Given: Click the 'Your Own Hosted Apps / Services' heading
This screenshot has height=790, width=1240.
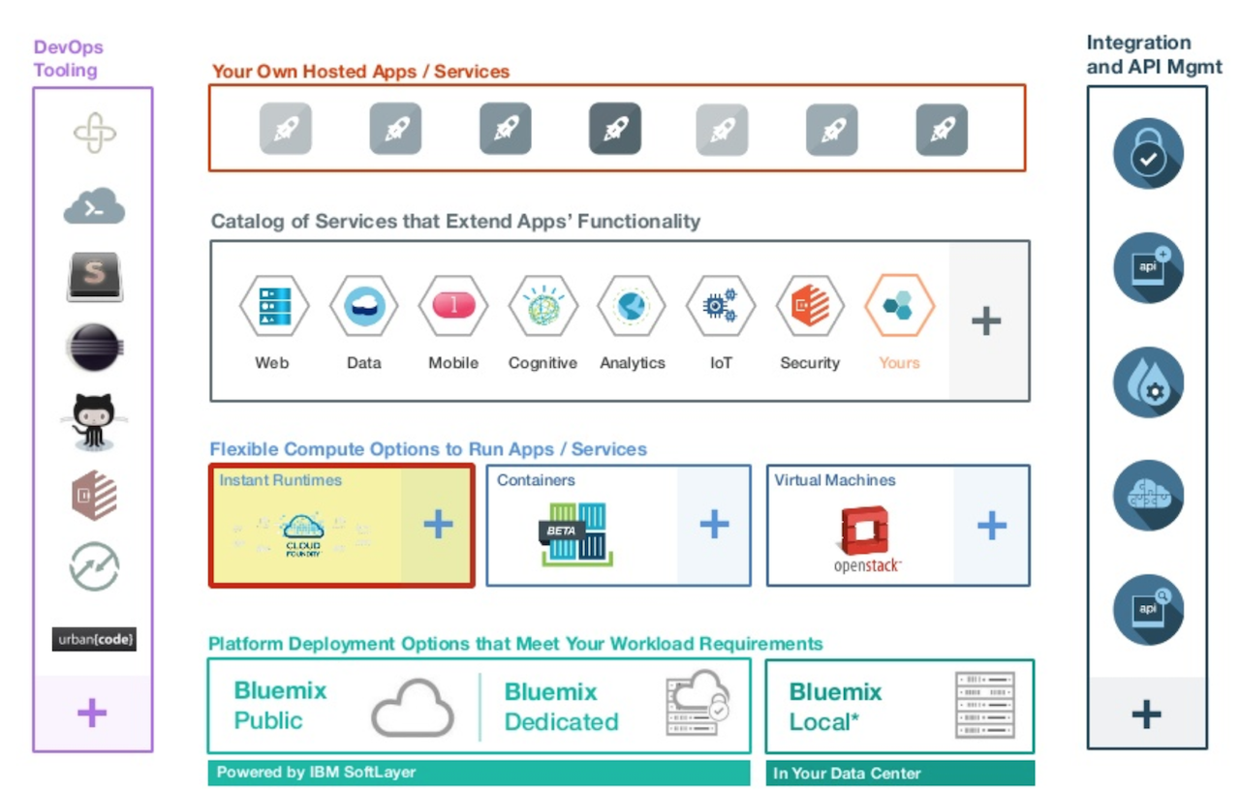Looking at the screenshot, I should 360,72.
